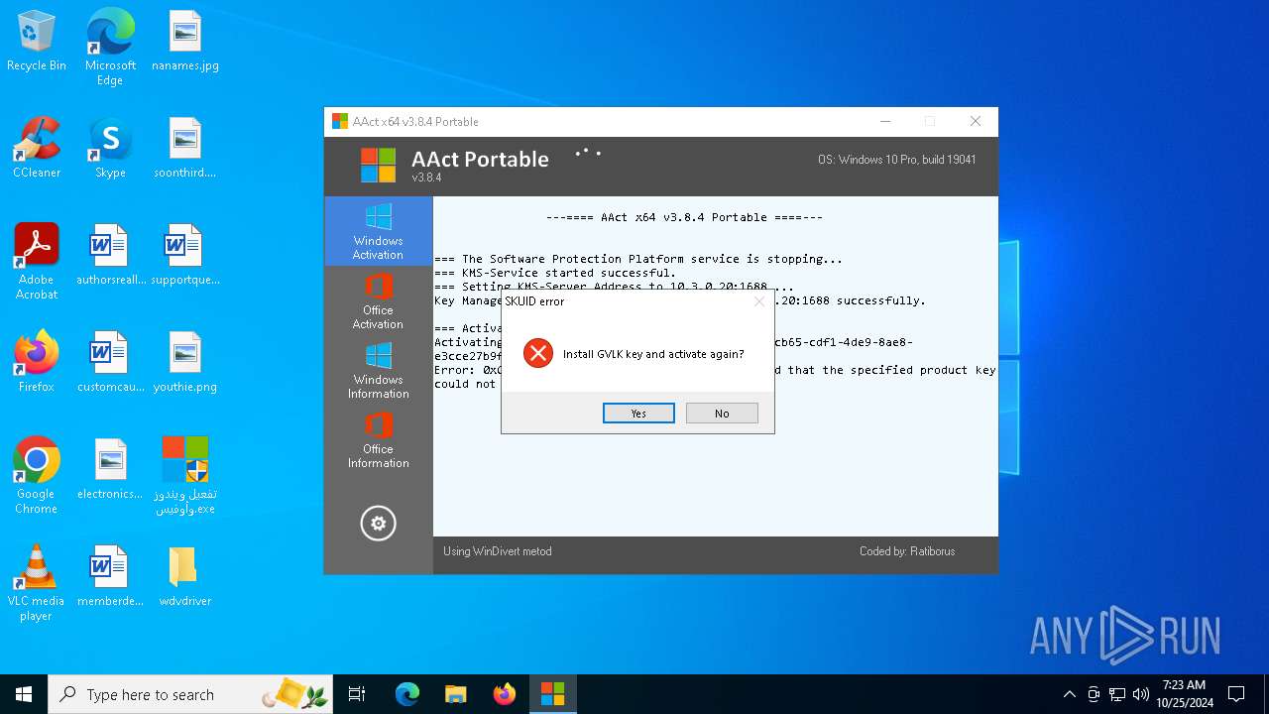Select the soonthird image file on the desktop
The width and height of the screenshot is (1269, 714).
(185, 149)
